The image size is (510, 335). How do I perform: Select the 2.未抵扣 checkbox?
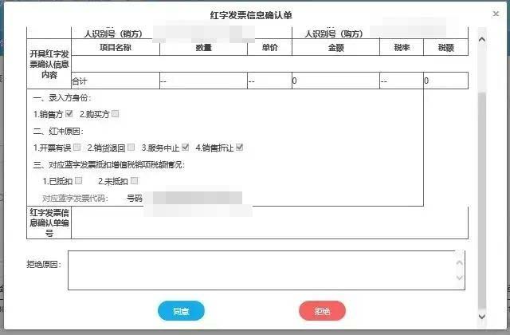click(x=135, y=180)
